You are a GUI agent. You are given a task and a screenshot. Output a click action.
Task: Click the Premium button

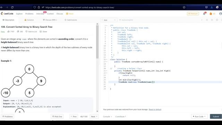[x=193, y=14]
